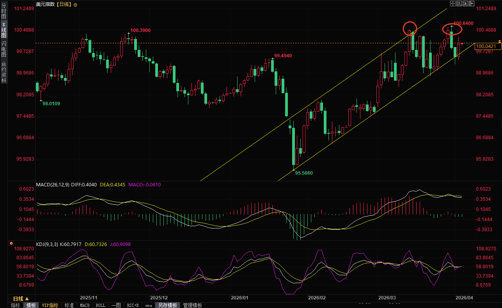Click the MACD(26,12,9) indicator label
Image resolution: width=502 pixels, height=308 pixels.
53,184
